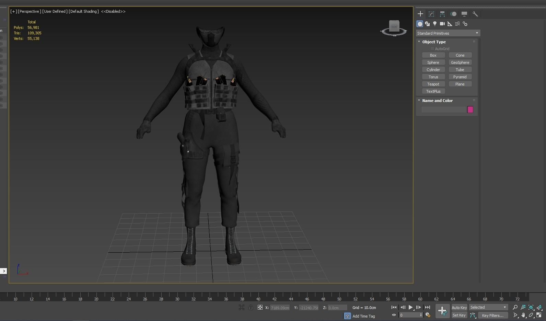Create a TextPlus object
546x321 pixels.
(x=433, y=91)
